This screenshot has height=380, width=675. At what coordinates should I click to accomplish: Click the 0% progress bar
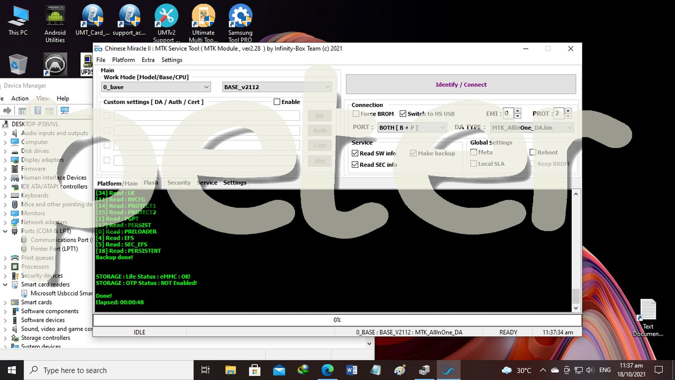[337, 320]
